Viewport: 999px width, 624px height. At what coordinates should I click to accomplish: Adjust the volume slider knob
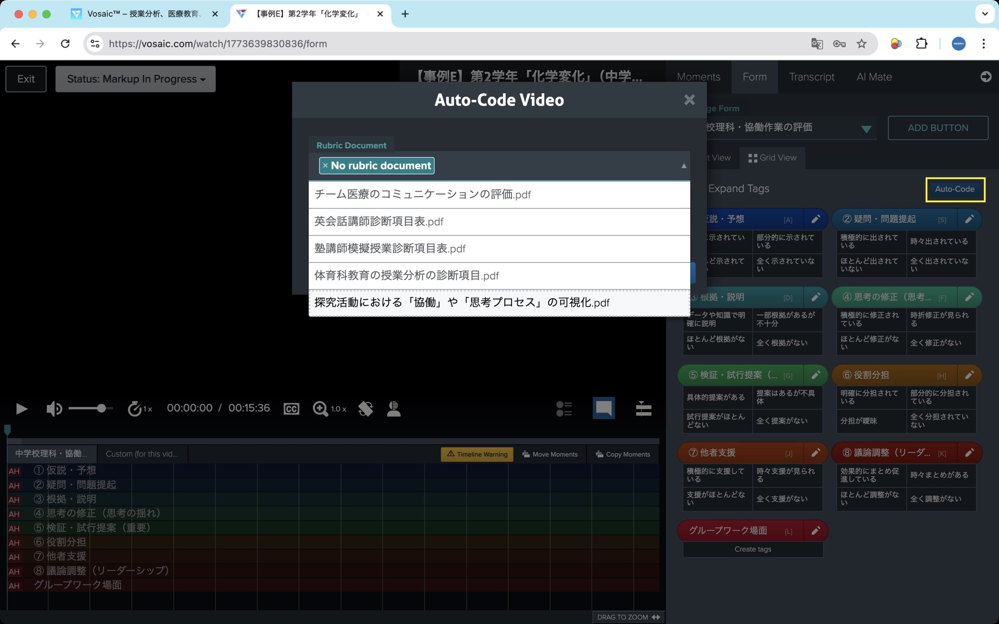[101, 409]
